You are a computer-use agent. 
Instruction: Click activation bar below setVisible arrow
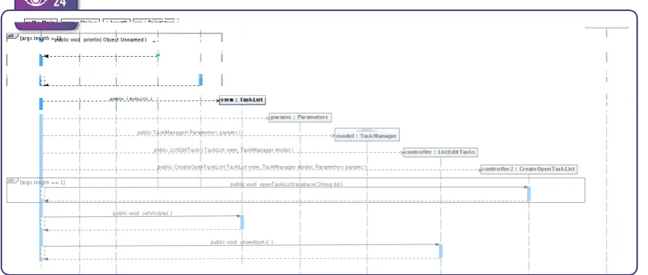click(242, 222)
